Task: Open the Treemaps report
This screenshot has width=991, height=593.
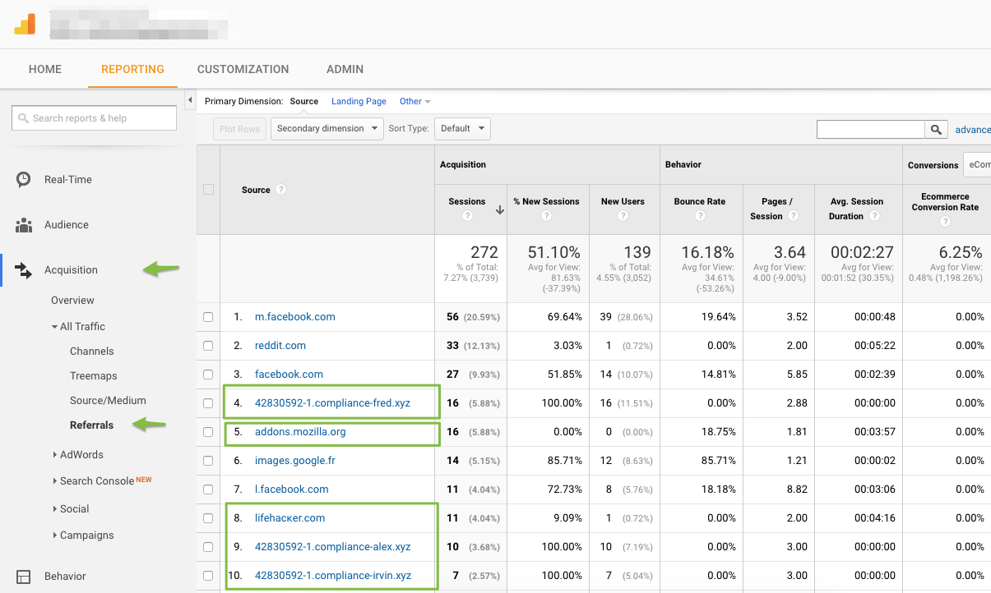Action: 94,376
